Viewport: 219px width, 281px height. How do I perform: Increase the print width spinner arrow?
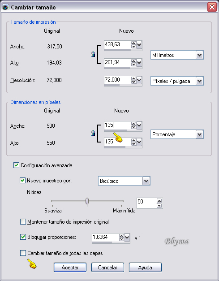133,43
